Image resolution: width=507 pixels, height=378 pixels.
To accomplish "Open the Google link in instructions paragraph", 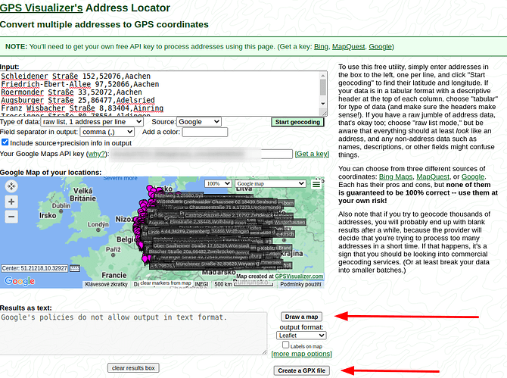I will click(x=473, y=177).
